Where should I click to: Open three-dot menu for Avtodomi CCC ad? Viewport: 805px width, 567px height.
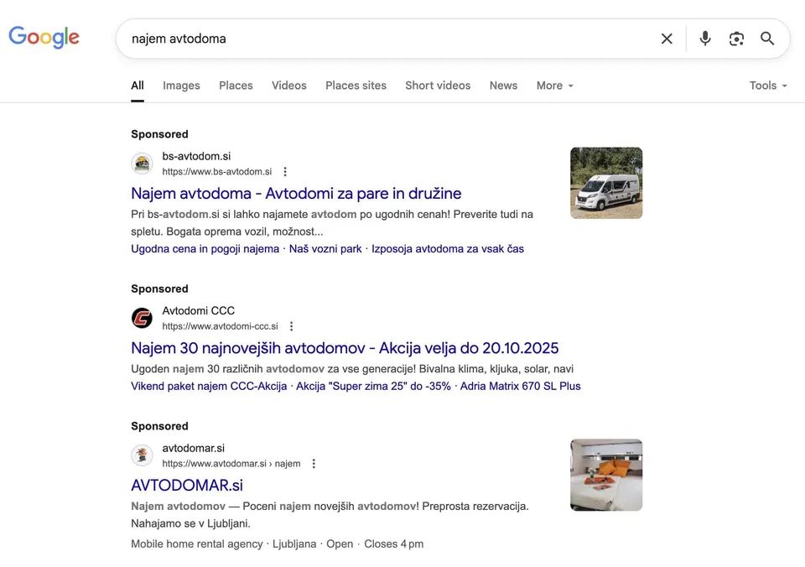[291, 326]
